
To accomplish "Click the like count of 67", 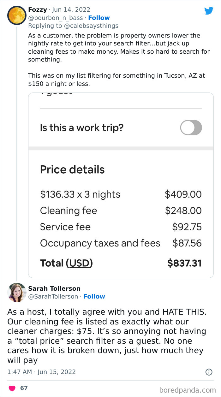I will pos(24,388).
